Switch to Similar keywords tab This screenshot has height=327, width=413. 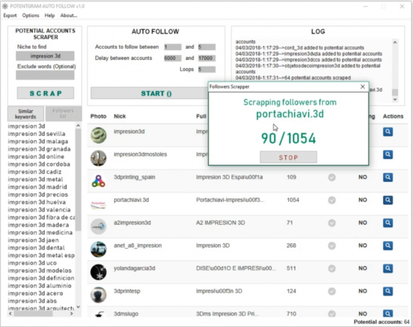(x=26, y=114)
